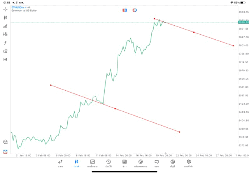This screenshot has width=249, height=174.
Task: Open the drawing objects shapes tool
Action: point(5,51)
